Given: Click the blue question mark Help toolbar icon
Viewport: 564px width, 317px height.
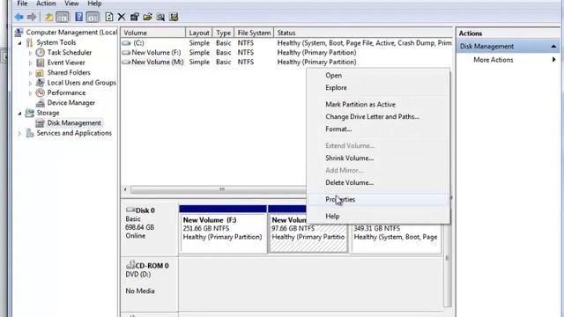Looking at the screenshot, I should [78, 17].
